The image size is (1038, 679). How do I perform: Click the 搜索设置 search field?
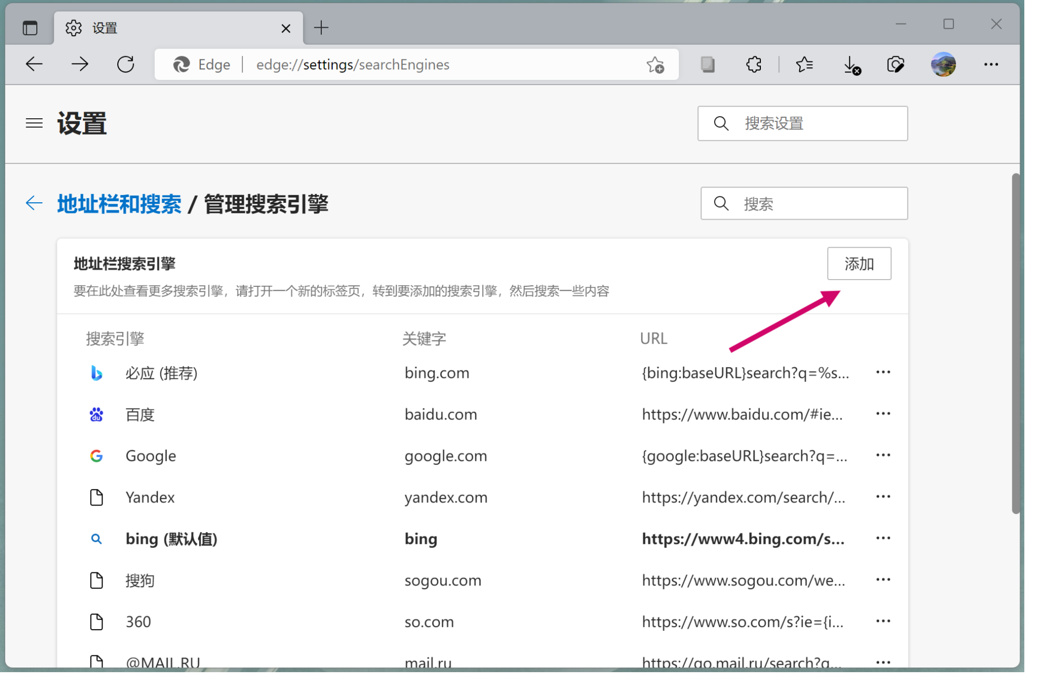[802, 124]
